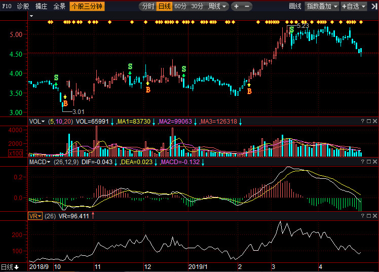The image size is (379, 272).
Task: Click the S sell marker in late December
Action: 184,69
